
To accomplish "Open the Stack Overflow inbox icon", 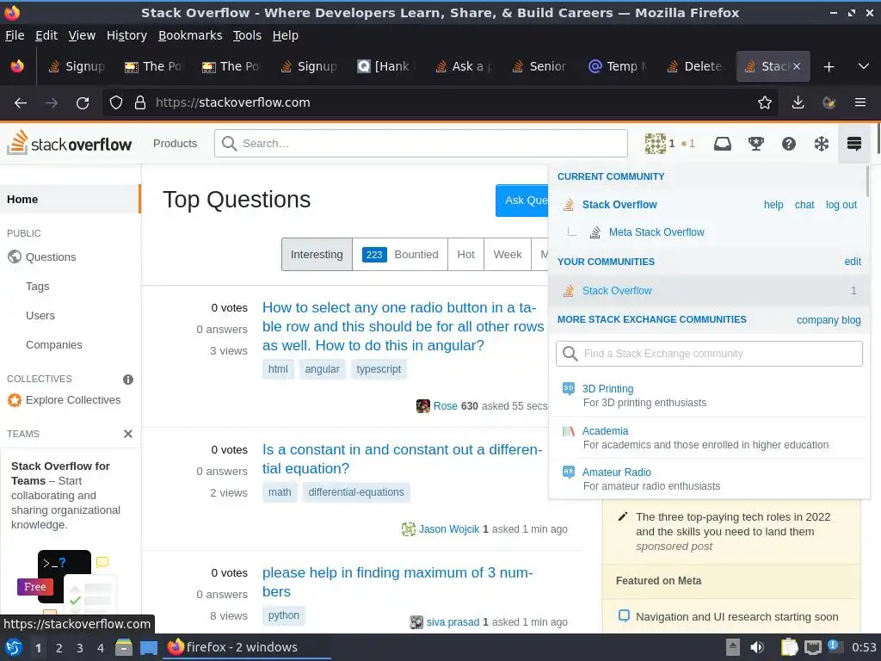I will pos(723,144).
